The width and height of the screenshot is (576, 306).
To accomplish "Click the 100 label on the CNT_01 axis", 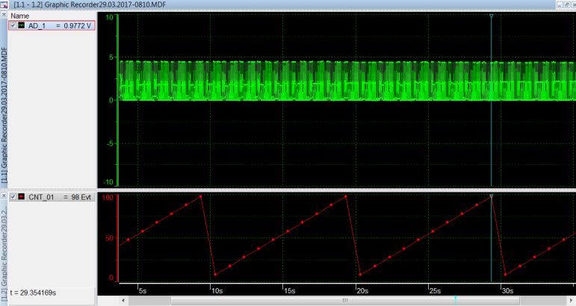I will coord(108,197).
